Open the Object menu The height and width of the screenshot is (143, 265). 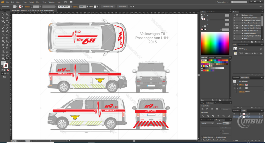tap(19, 2)
